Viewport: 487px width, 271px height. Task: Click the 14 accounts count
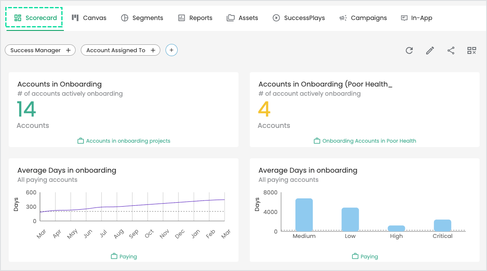pyautogui.click(x=27, y=109)
